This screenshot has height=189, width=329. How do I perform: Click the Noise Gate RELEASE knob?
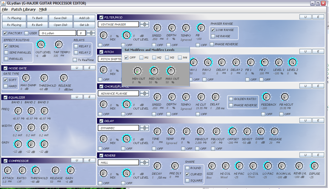click(x=64, y=78)
